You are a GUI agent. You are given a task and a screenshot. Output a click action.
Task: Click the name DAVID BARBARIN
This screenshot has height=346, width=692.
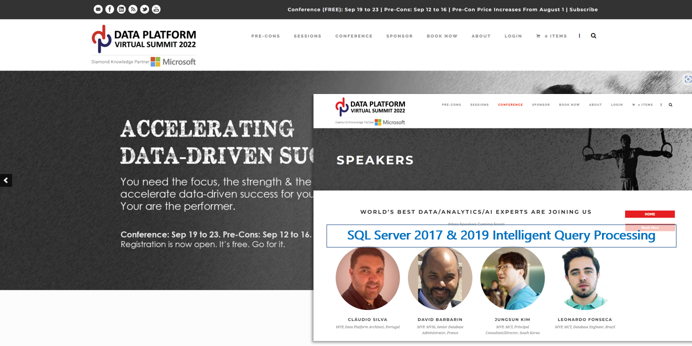tap(440, 319)
